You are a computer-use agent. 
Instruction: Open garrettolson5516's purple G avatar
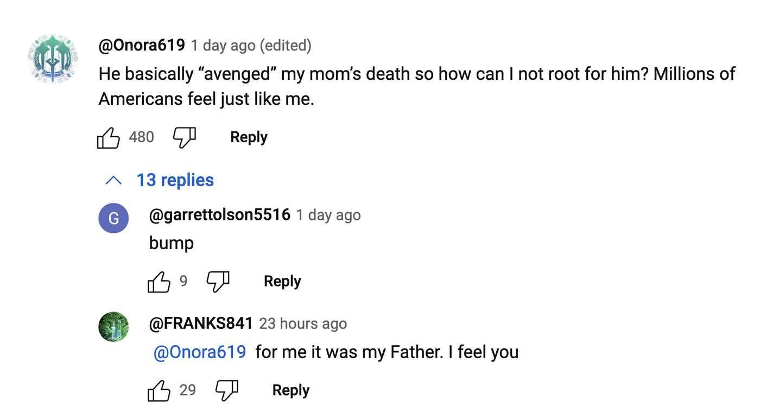pyautogui.click(x=113, y=218)
